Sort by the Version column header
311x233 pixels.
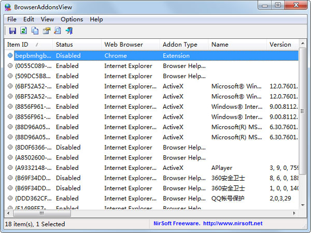282,45
